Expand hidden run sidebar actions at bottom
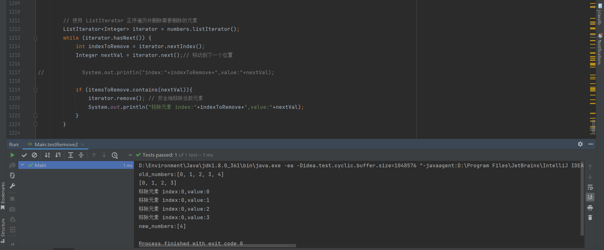Viewport: 604px width, 250px height. (x=13, y=244)
